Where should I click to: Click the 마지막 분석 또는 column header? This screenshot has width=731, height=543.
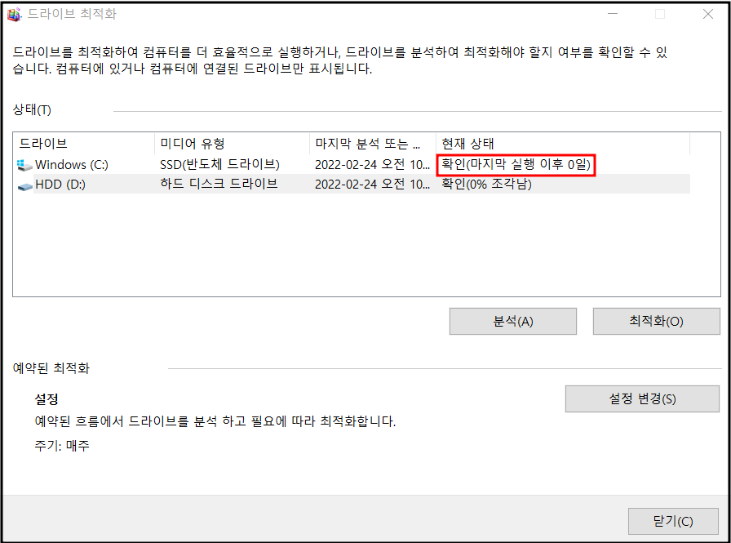(x=367, y=144)
